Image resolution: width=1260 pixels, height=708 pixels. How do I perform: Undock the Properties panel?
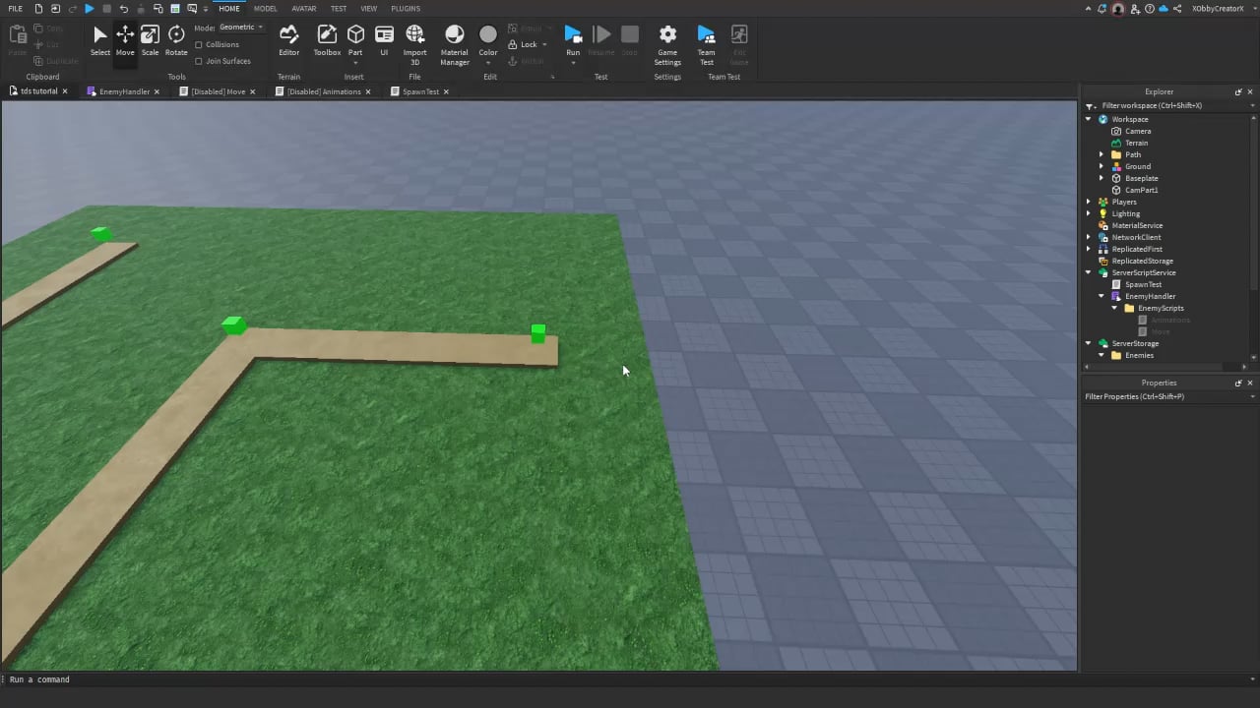pos(1238,383)
